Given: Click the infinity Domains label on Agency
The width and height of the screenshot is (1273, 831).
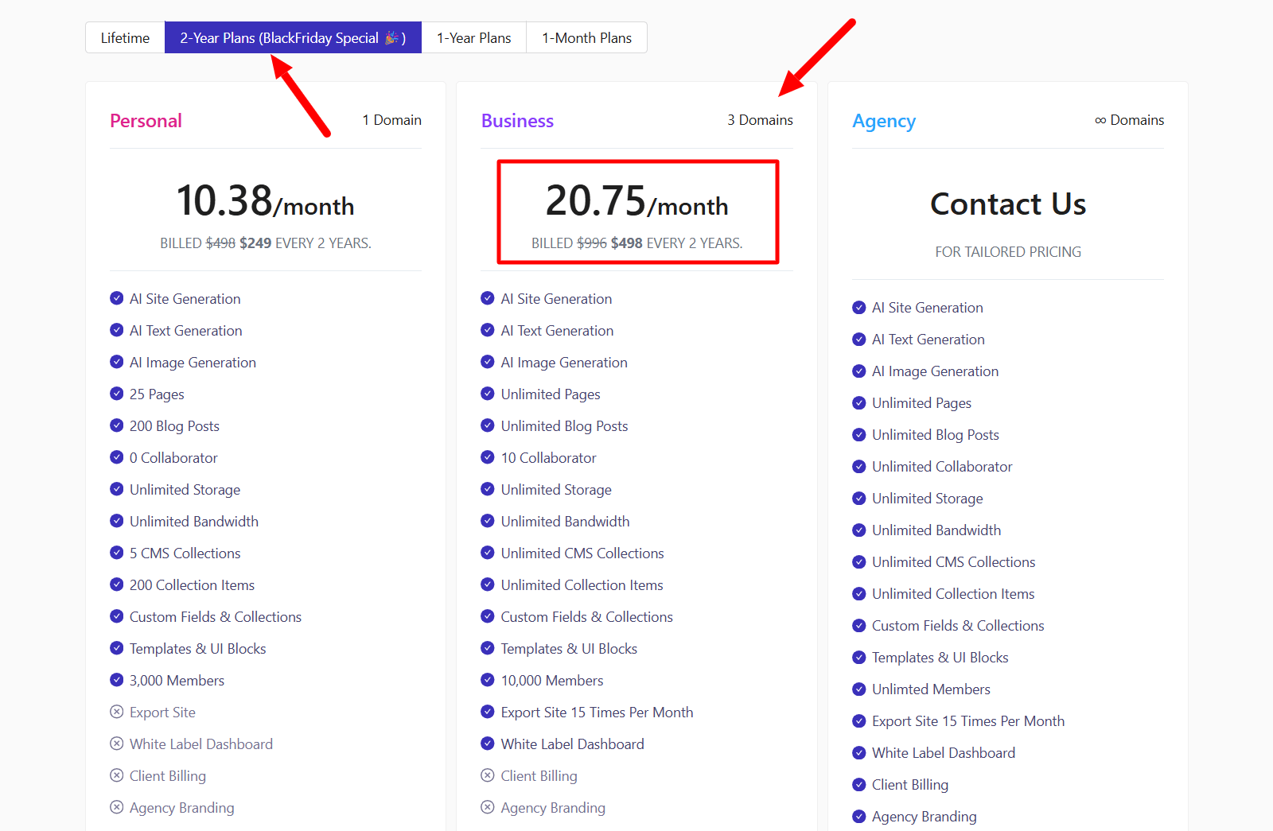Looking at the screenshot, I should pyautogui.click(x=1129, y=120).
